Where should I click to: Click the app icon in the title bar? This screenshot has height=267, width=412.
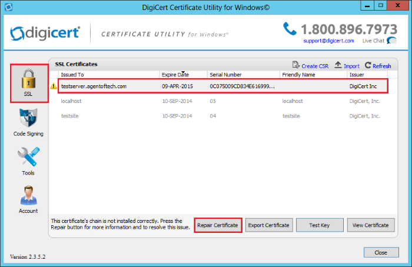tap(8, 7)
